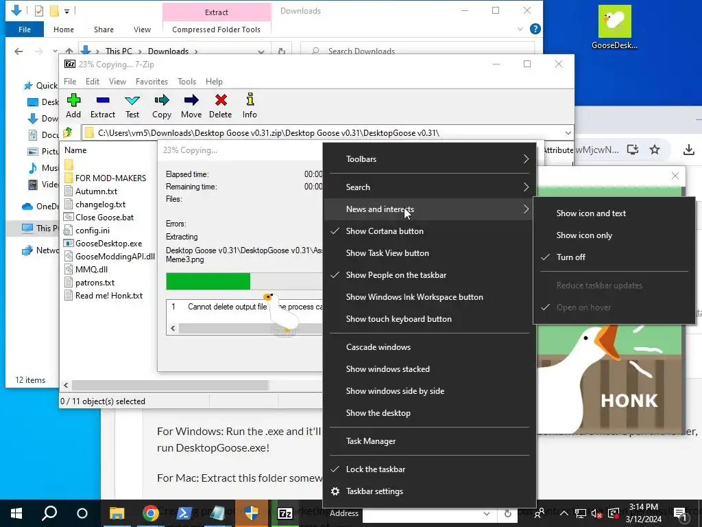
Task: Click the green copying progress bar
Action: [208, 281]
